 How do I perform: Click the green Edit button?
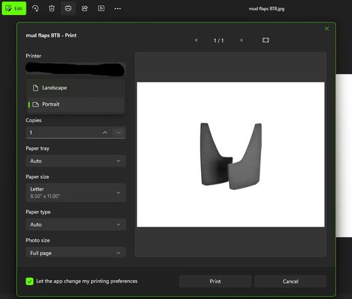click(14, 8)
